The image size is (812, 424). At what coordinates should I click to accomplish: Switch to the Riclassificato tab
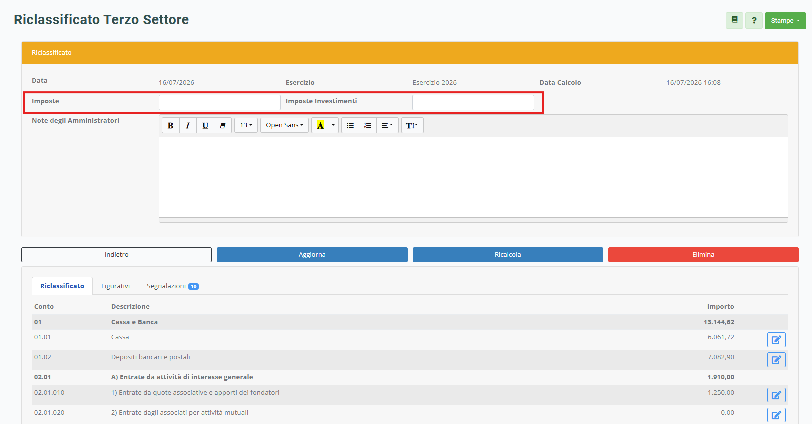[x=62, y=286]
